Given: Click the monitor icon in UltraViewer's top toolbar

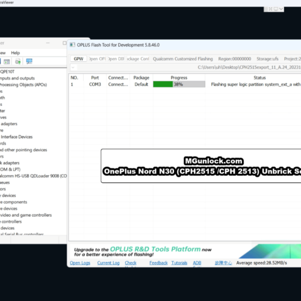Looking at the screenshot, I should 276,9.
